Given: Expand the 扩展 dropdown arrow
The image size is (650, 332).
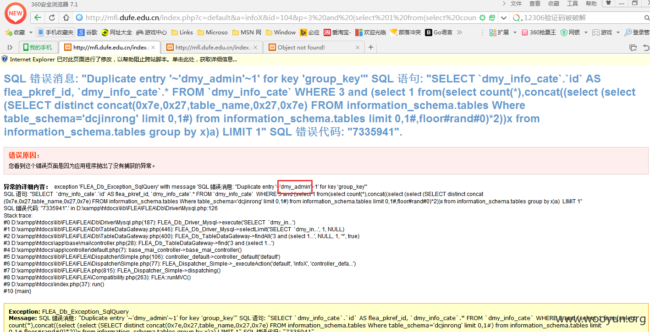Looking at the screenshot, I should point(515,33).
